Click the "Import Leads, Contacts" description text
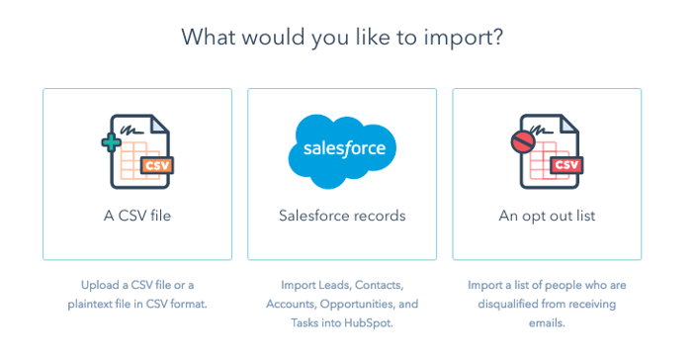This screenshot has height=359, width=696. click(342, 304)
